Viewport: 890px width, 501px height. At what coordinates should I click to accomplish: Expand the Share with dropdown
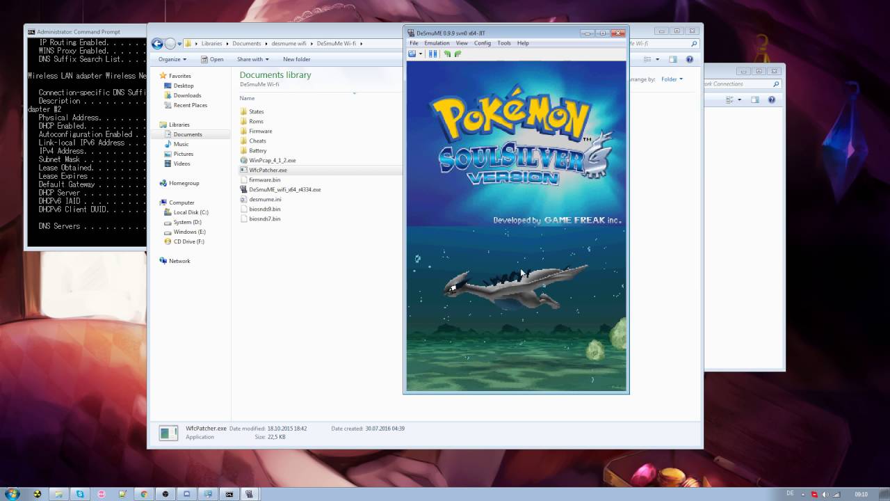click(252, 59)
